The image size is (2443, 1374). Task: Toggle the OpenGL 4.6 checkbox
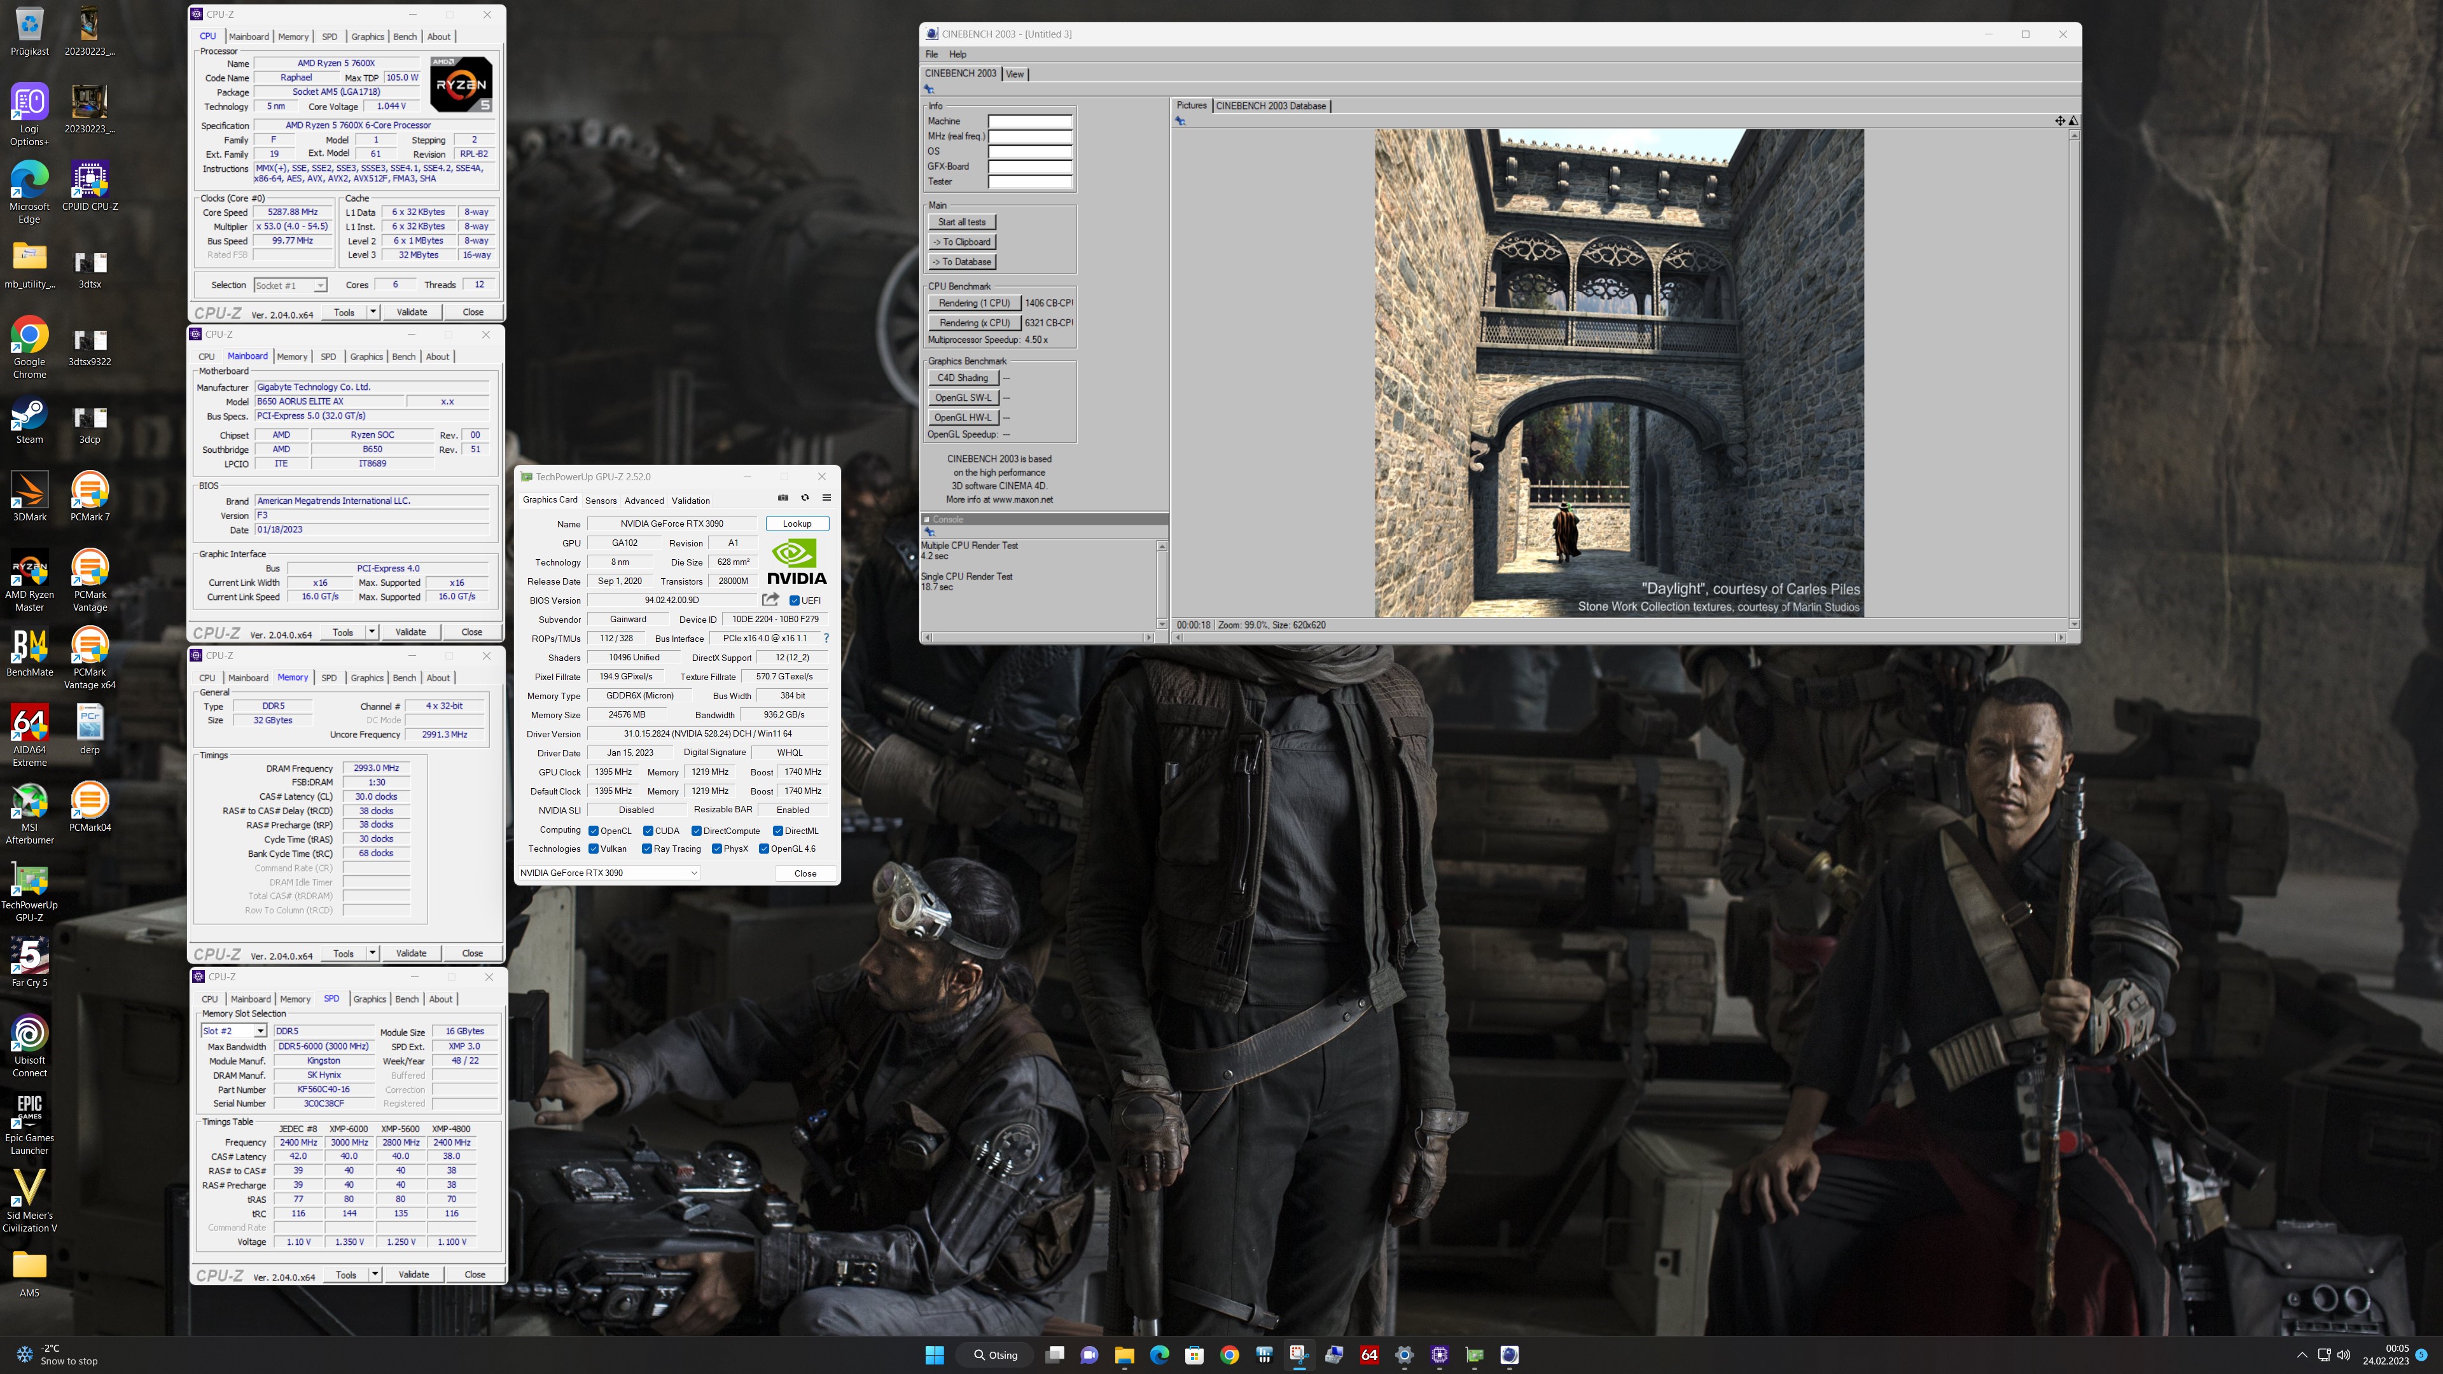point(763,849)
